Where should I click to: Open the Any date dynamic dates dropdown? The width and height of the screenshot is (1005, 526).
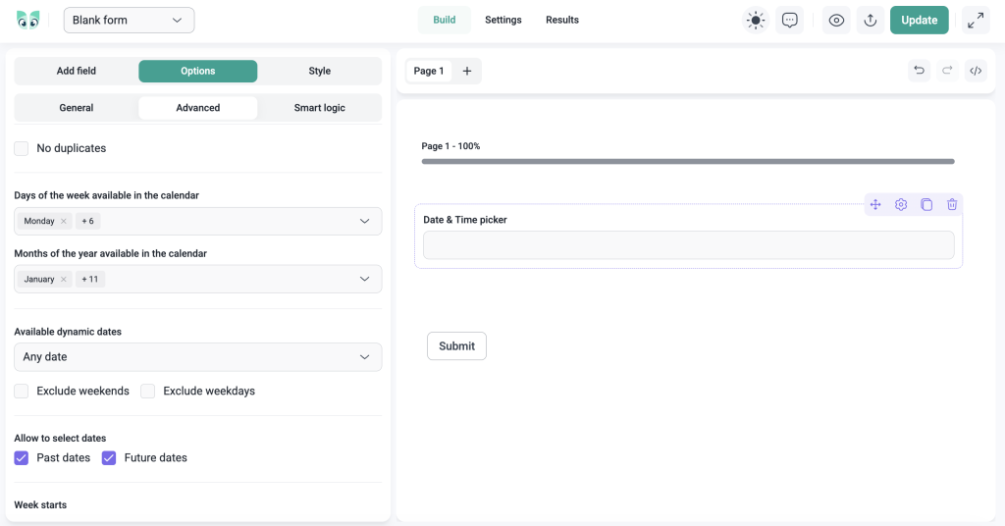pos(198,357)
